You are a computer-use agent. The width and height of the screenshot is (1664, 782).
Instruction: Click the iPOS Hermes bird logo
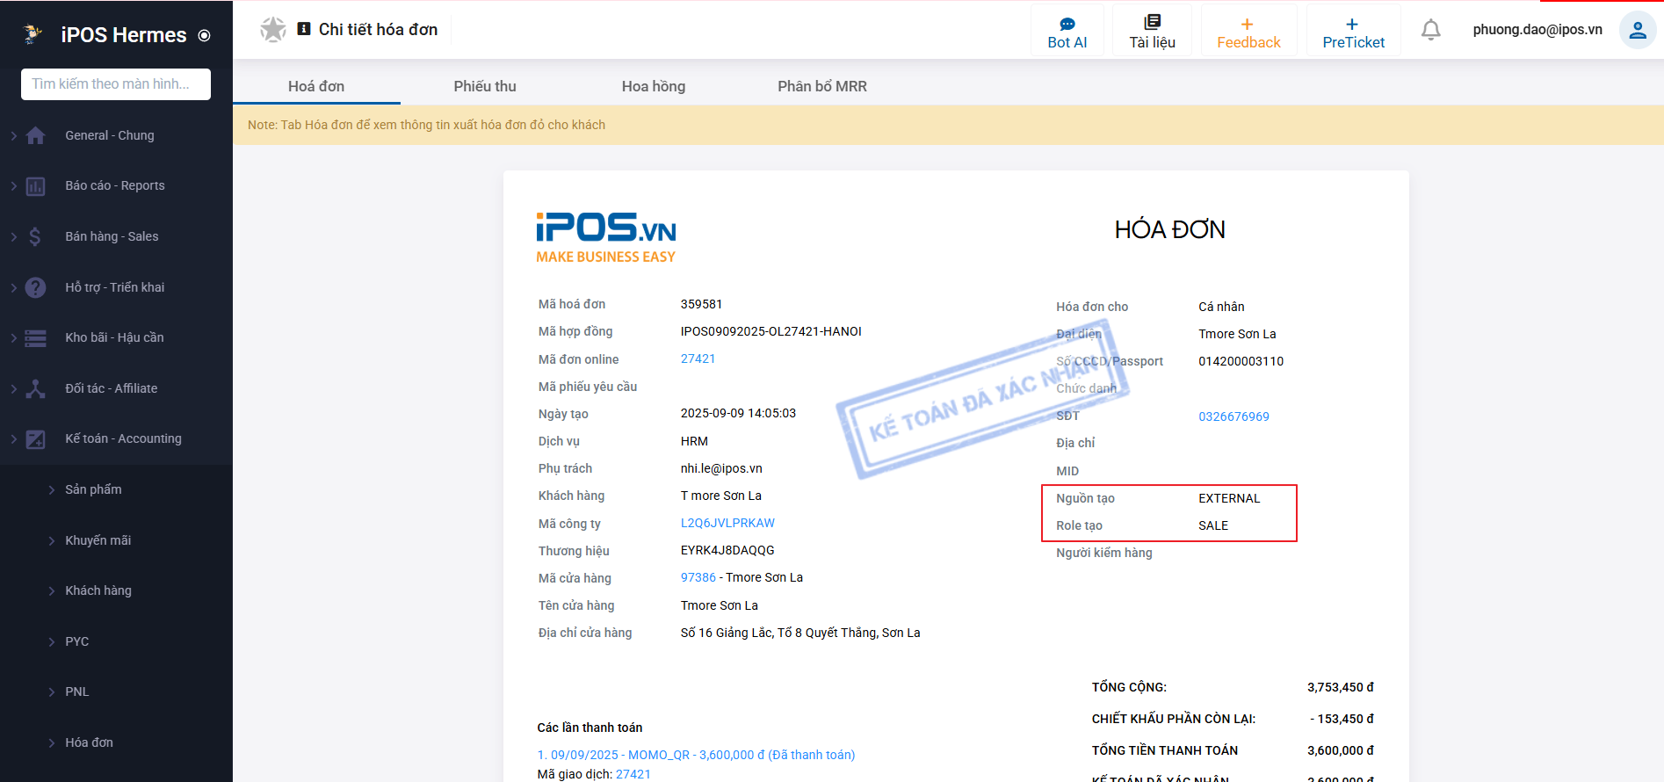coord(33,34)
